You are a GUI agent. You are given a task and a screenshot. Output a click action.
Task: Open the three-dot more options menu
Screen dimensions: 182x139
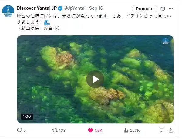(171, 9)
